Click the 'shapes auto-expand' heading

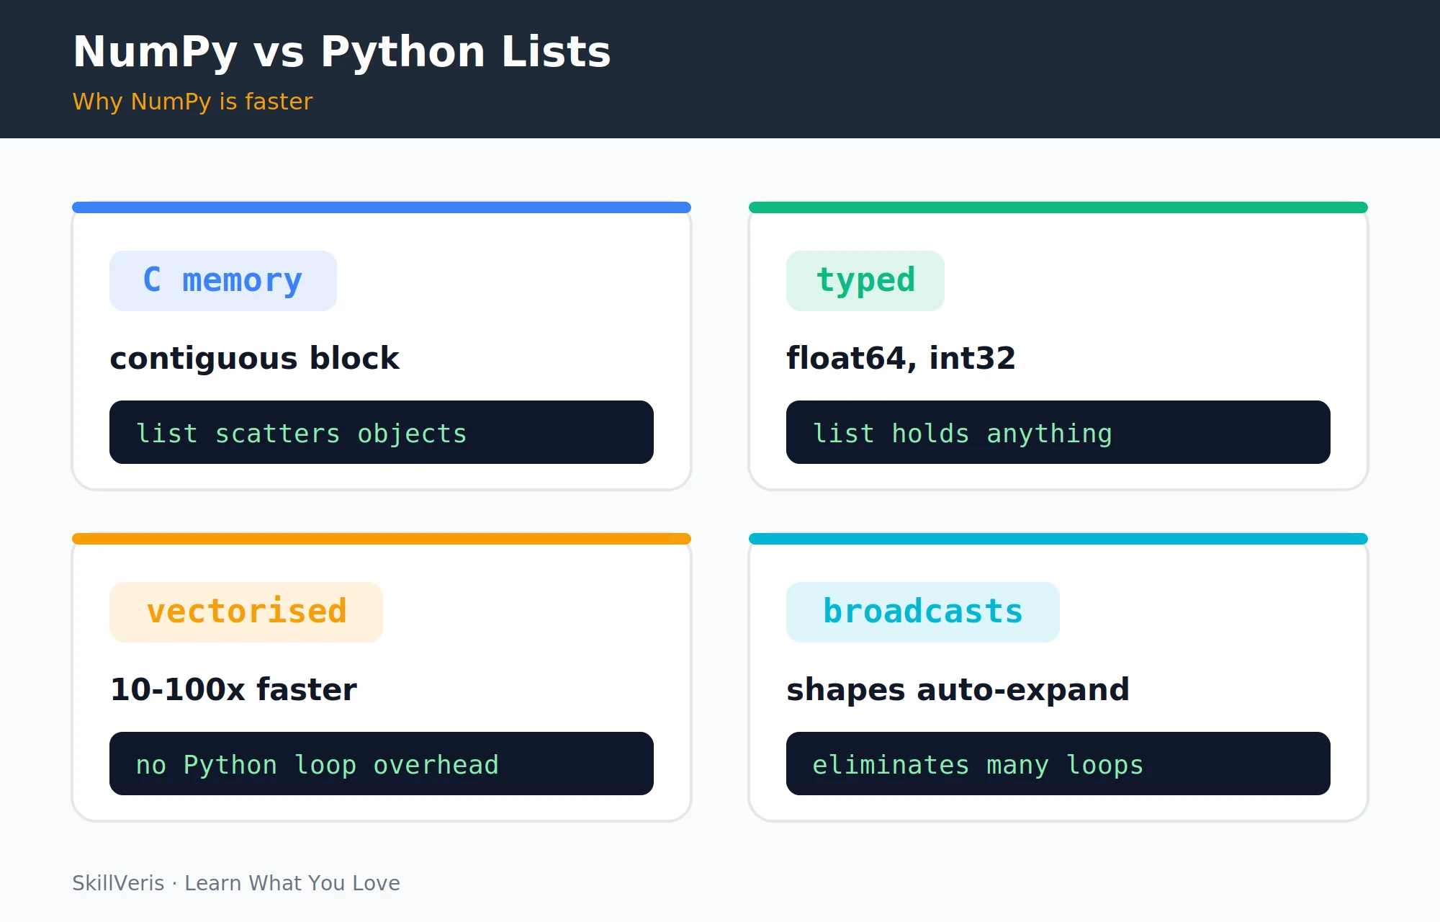point(958,689)
